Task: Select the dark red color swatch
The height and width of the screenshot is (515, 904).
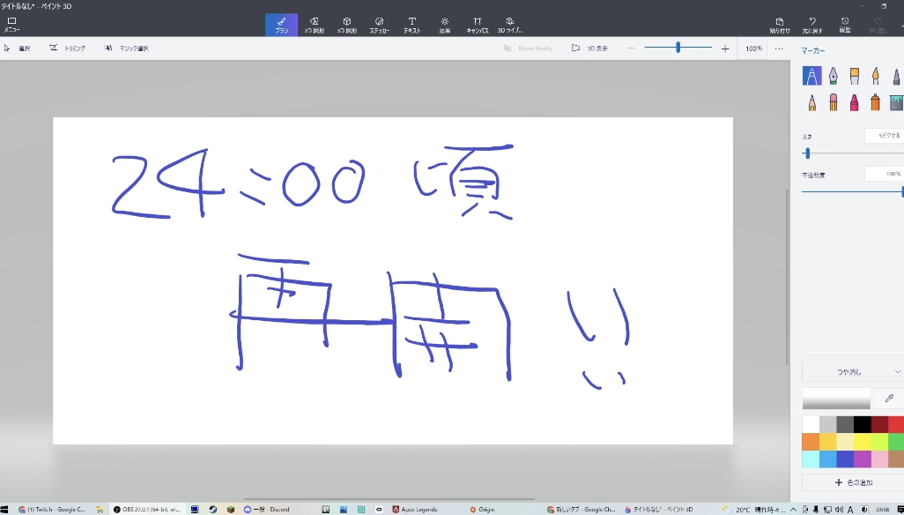Action: [880, 424]
